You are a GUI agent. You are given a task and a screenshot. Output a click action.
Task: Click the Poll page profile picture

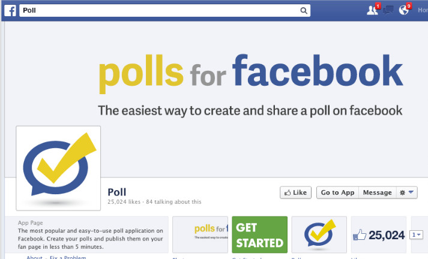pos(58,168)
